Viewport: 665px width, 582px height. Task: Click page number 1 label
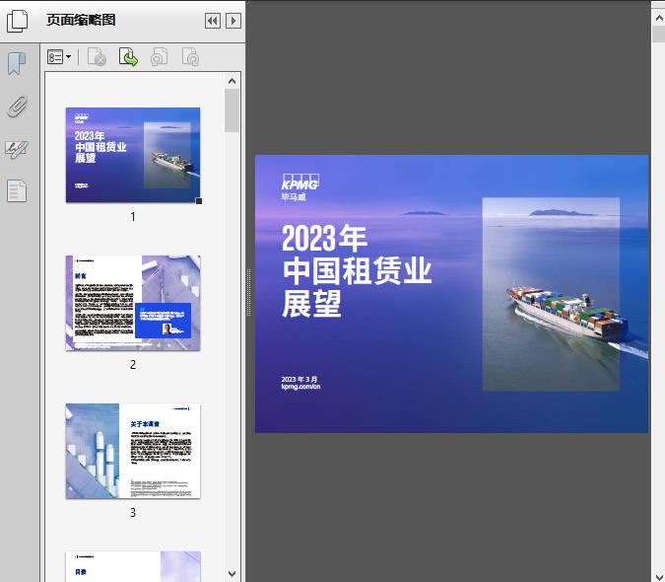pos(133,217)
